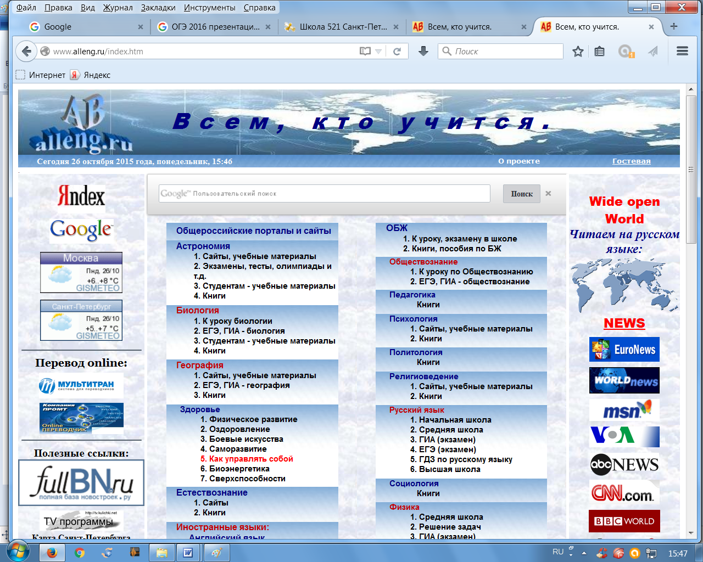Open Moscow Gismeteo weather widget
The width and height of the screenshot is (703, 562).
pos(81,273)
